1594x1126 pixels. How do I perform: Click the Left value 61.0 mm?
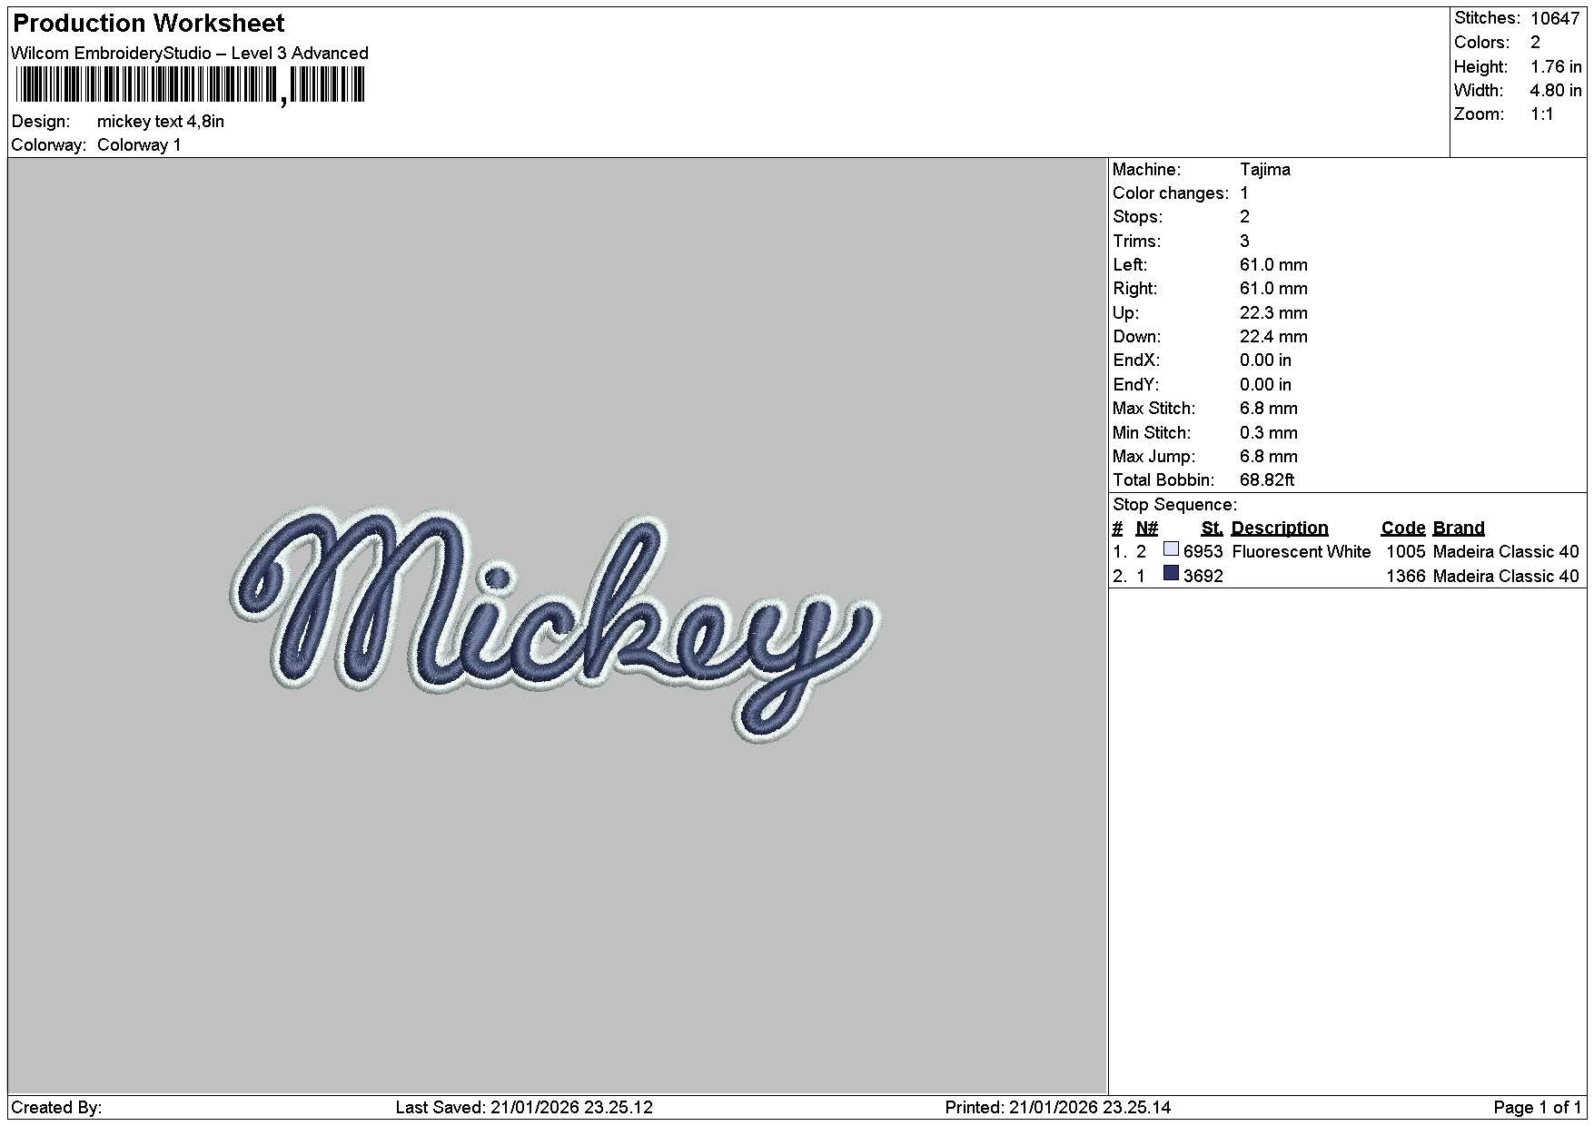point(1273,264)
